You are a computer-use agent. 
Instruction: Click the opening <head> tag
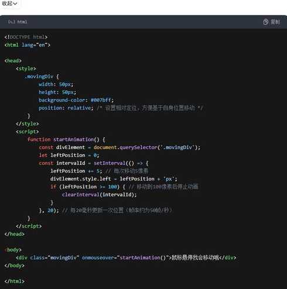click(x=13, y=60)
